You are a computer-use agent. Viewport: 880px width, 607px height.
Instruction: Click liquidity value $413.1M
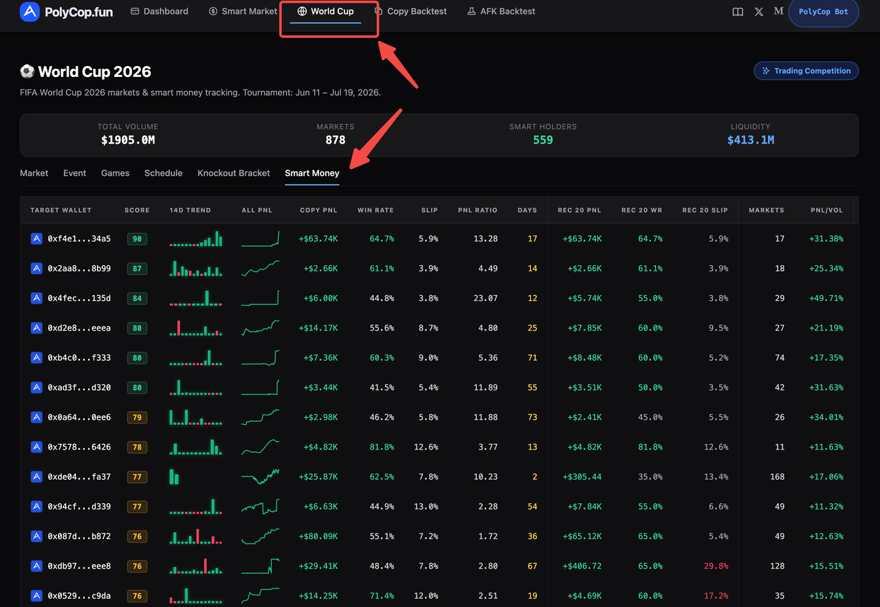coord(751,140)
